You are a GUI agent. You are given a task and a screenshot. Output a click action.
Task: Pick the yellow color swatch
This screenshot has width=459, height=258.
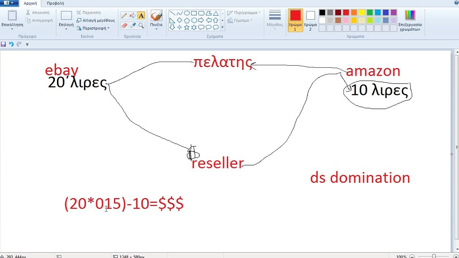tap(361, 13)
